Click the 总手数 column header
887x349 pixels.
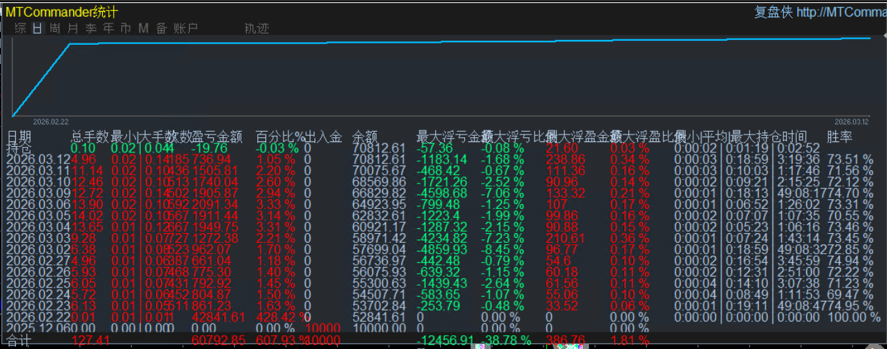(90, 137)
